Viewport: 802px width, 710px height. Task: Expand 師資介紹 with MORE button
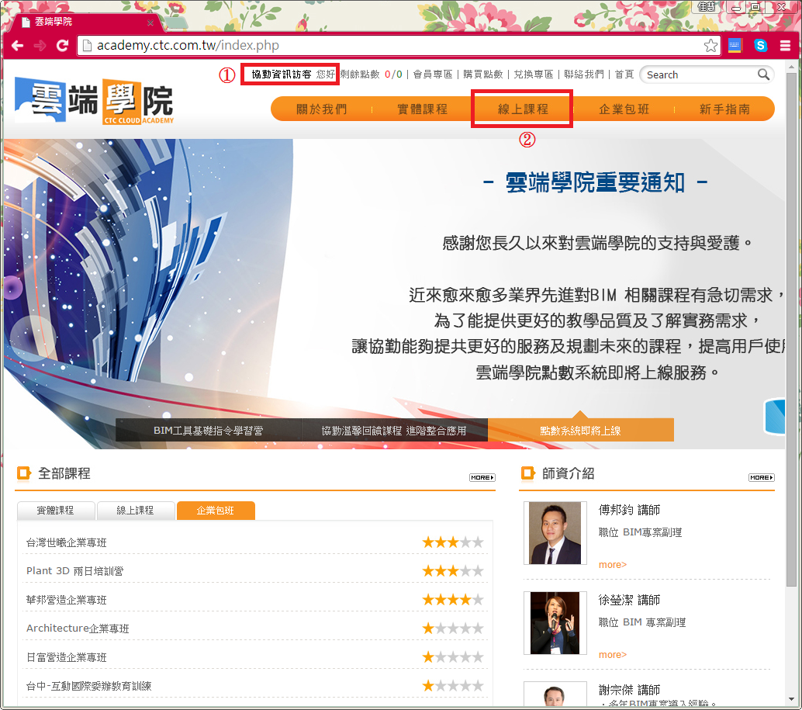[x=760, y=477]
